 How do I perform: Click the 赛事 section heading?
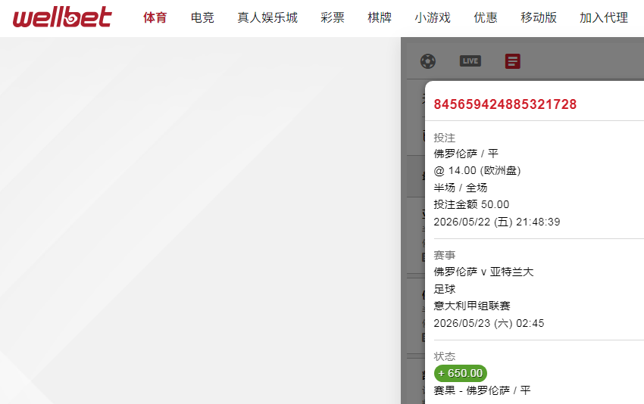click(x=445, y=256)
